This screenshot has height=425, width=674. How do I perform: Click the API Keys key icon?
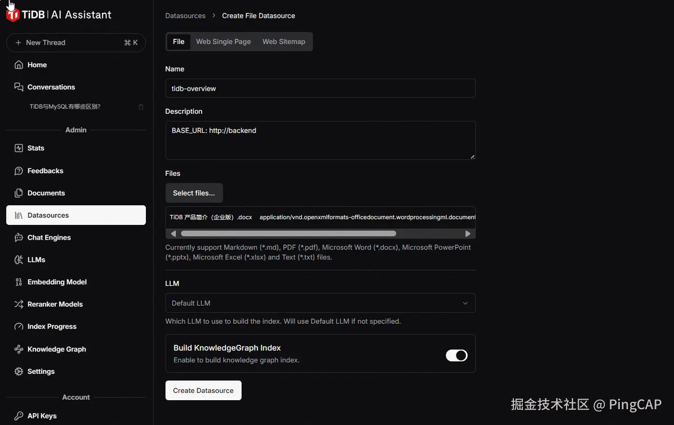[x=19, y=416]
